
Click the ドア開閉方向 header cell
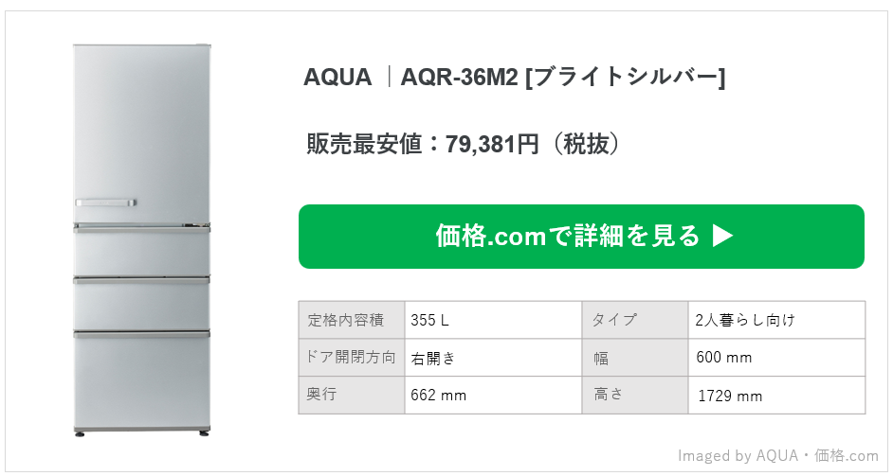pos(352,358)
